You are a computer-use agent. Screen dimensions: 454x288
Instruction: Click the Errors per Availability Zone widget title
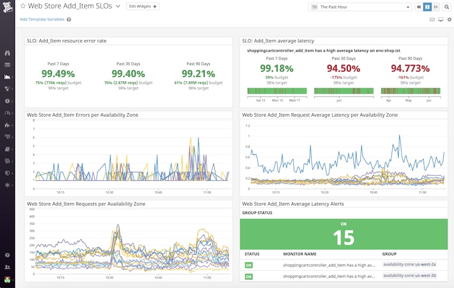pyautogui.click(x=83, y=115)
